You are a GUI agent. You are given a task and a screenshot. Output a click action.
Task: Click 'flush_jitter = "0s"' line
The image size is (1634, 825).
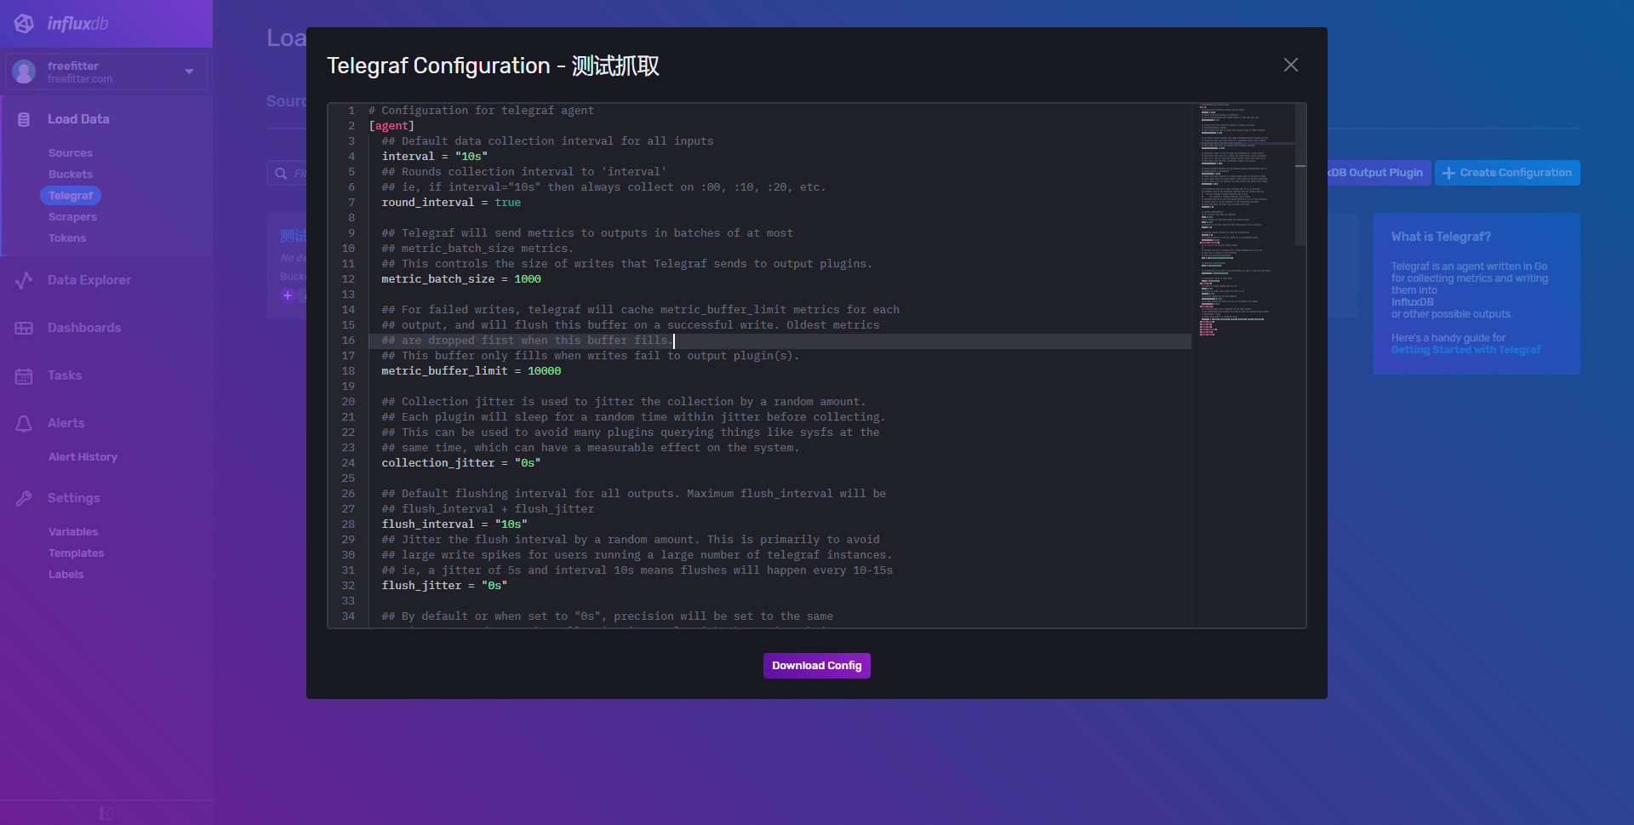(444, 586)
